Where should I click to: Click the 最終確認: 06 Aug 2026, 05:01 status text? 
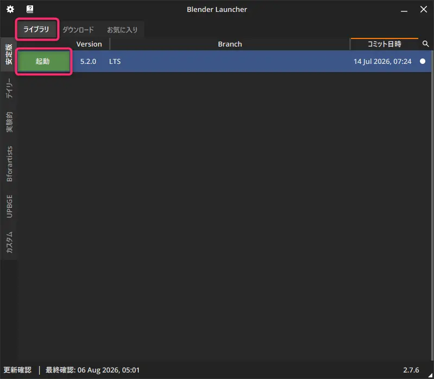92,370
